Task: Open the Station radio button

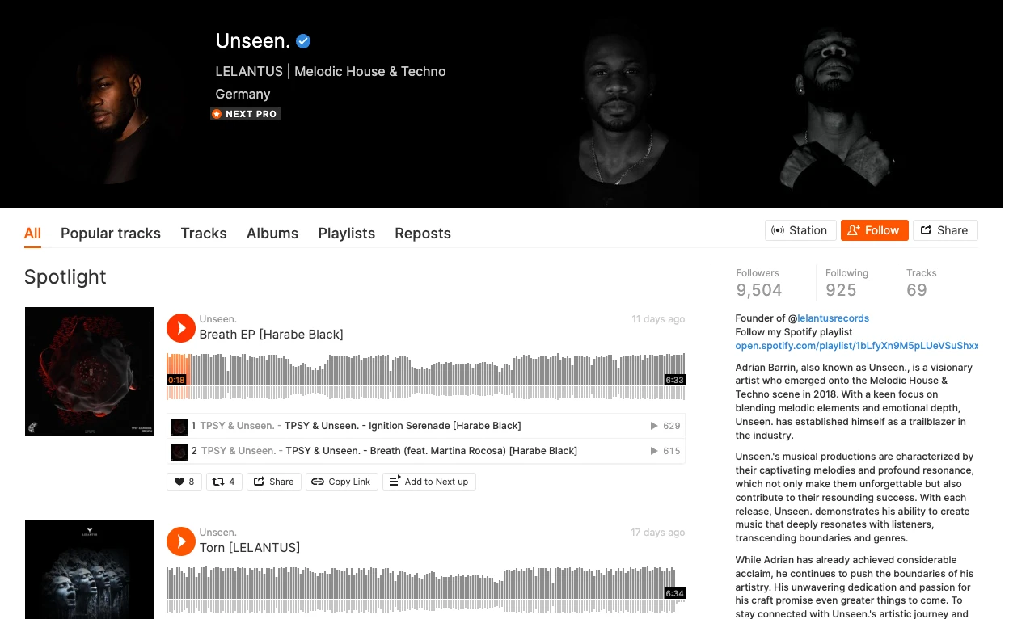Action: [800, 230]
